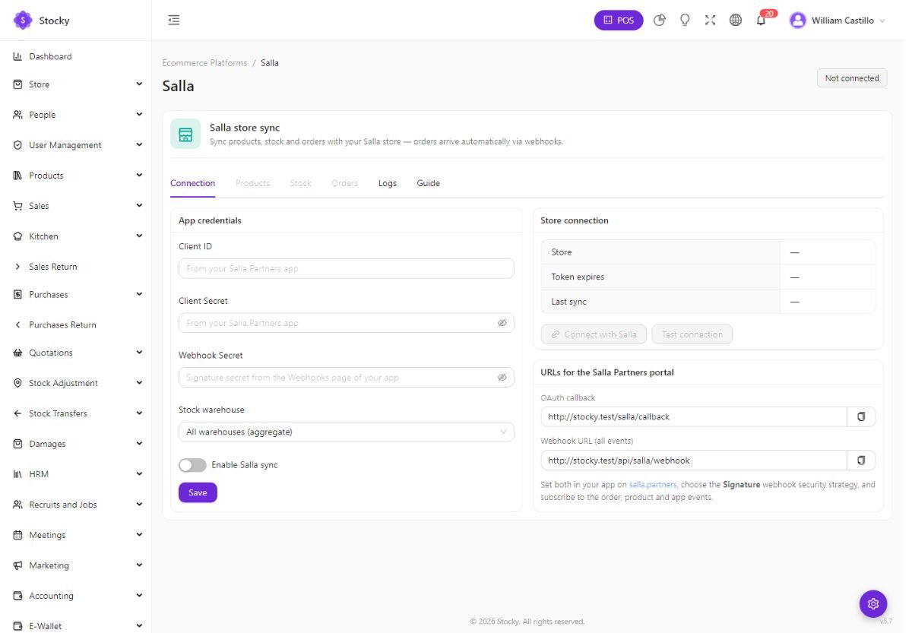The image size is (912, 633).
Task: Toggle fullscreen with the expand arrows icon
Action: point(710,21)
